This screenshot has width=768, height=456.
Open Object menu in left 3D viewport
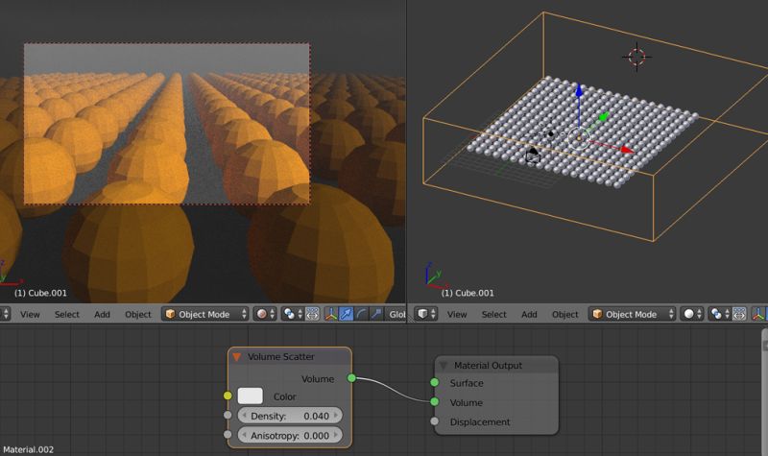[137, 315]
